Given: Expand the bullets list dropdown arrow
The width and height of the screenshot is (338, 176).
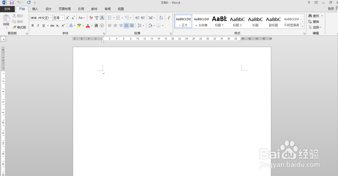Looking at the screenshot, I should [x=114, y=18].
